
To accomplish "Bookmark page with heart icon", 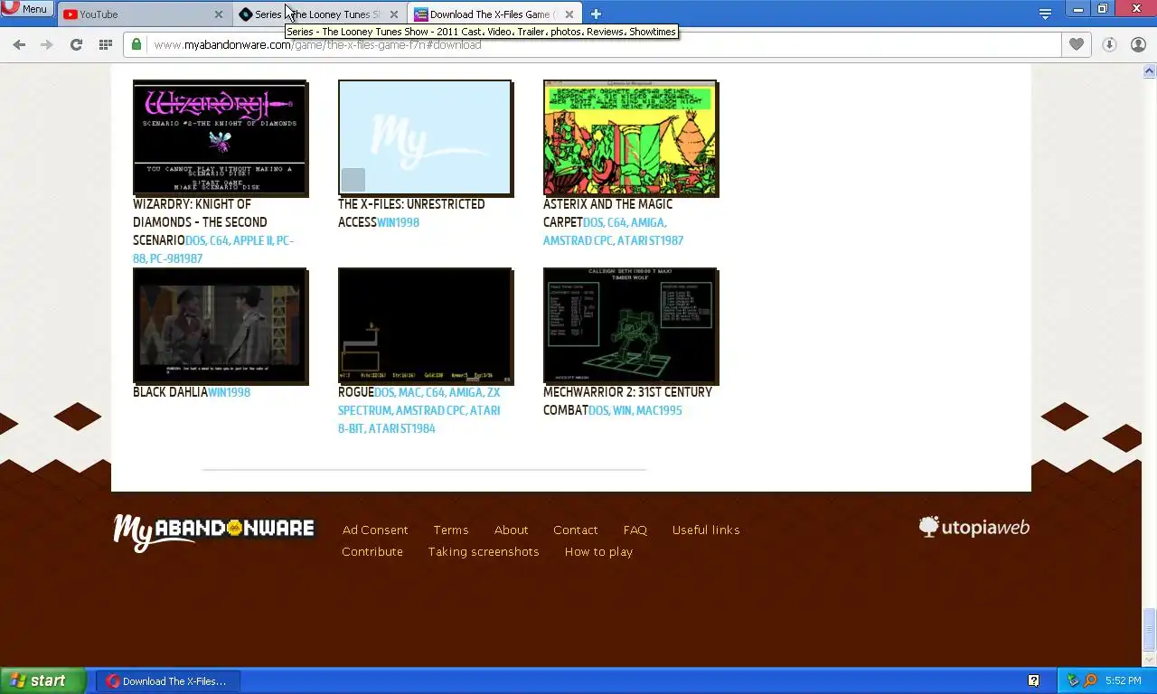I will pyautogui.click(x=1076, y=44).
